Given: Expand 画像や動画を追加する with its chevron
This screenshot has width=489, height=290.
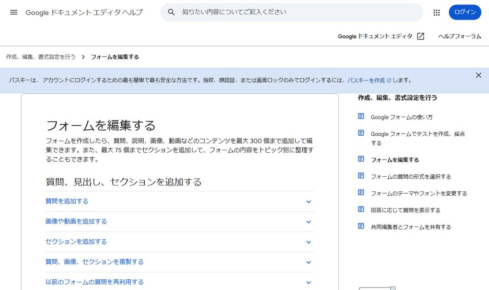Looking at the screenshot, I should pyautogui.click(x=309, y=222).
